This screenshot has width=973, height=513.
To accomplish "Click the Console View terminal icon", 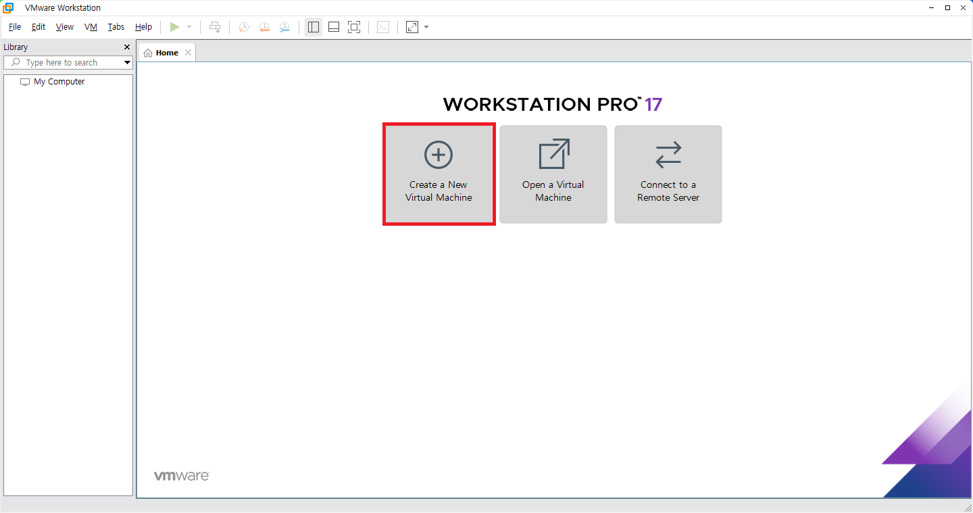I will point(383,27).
